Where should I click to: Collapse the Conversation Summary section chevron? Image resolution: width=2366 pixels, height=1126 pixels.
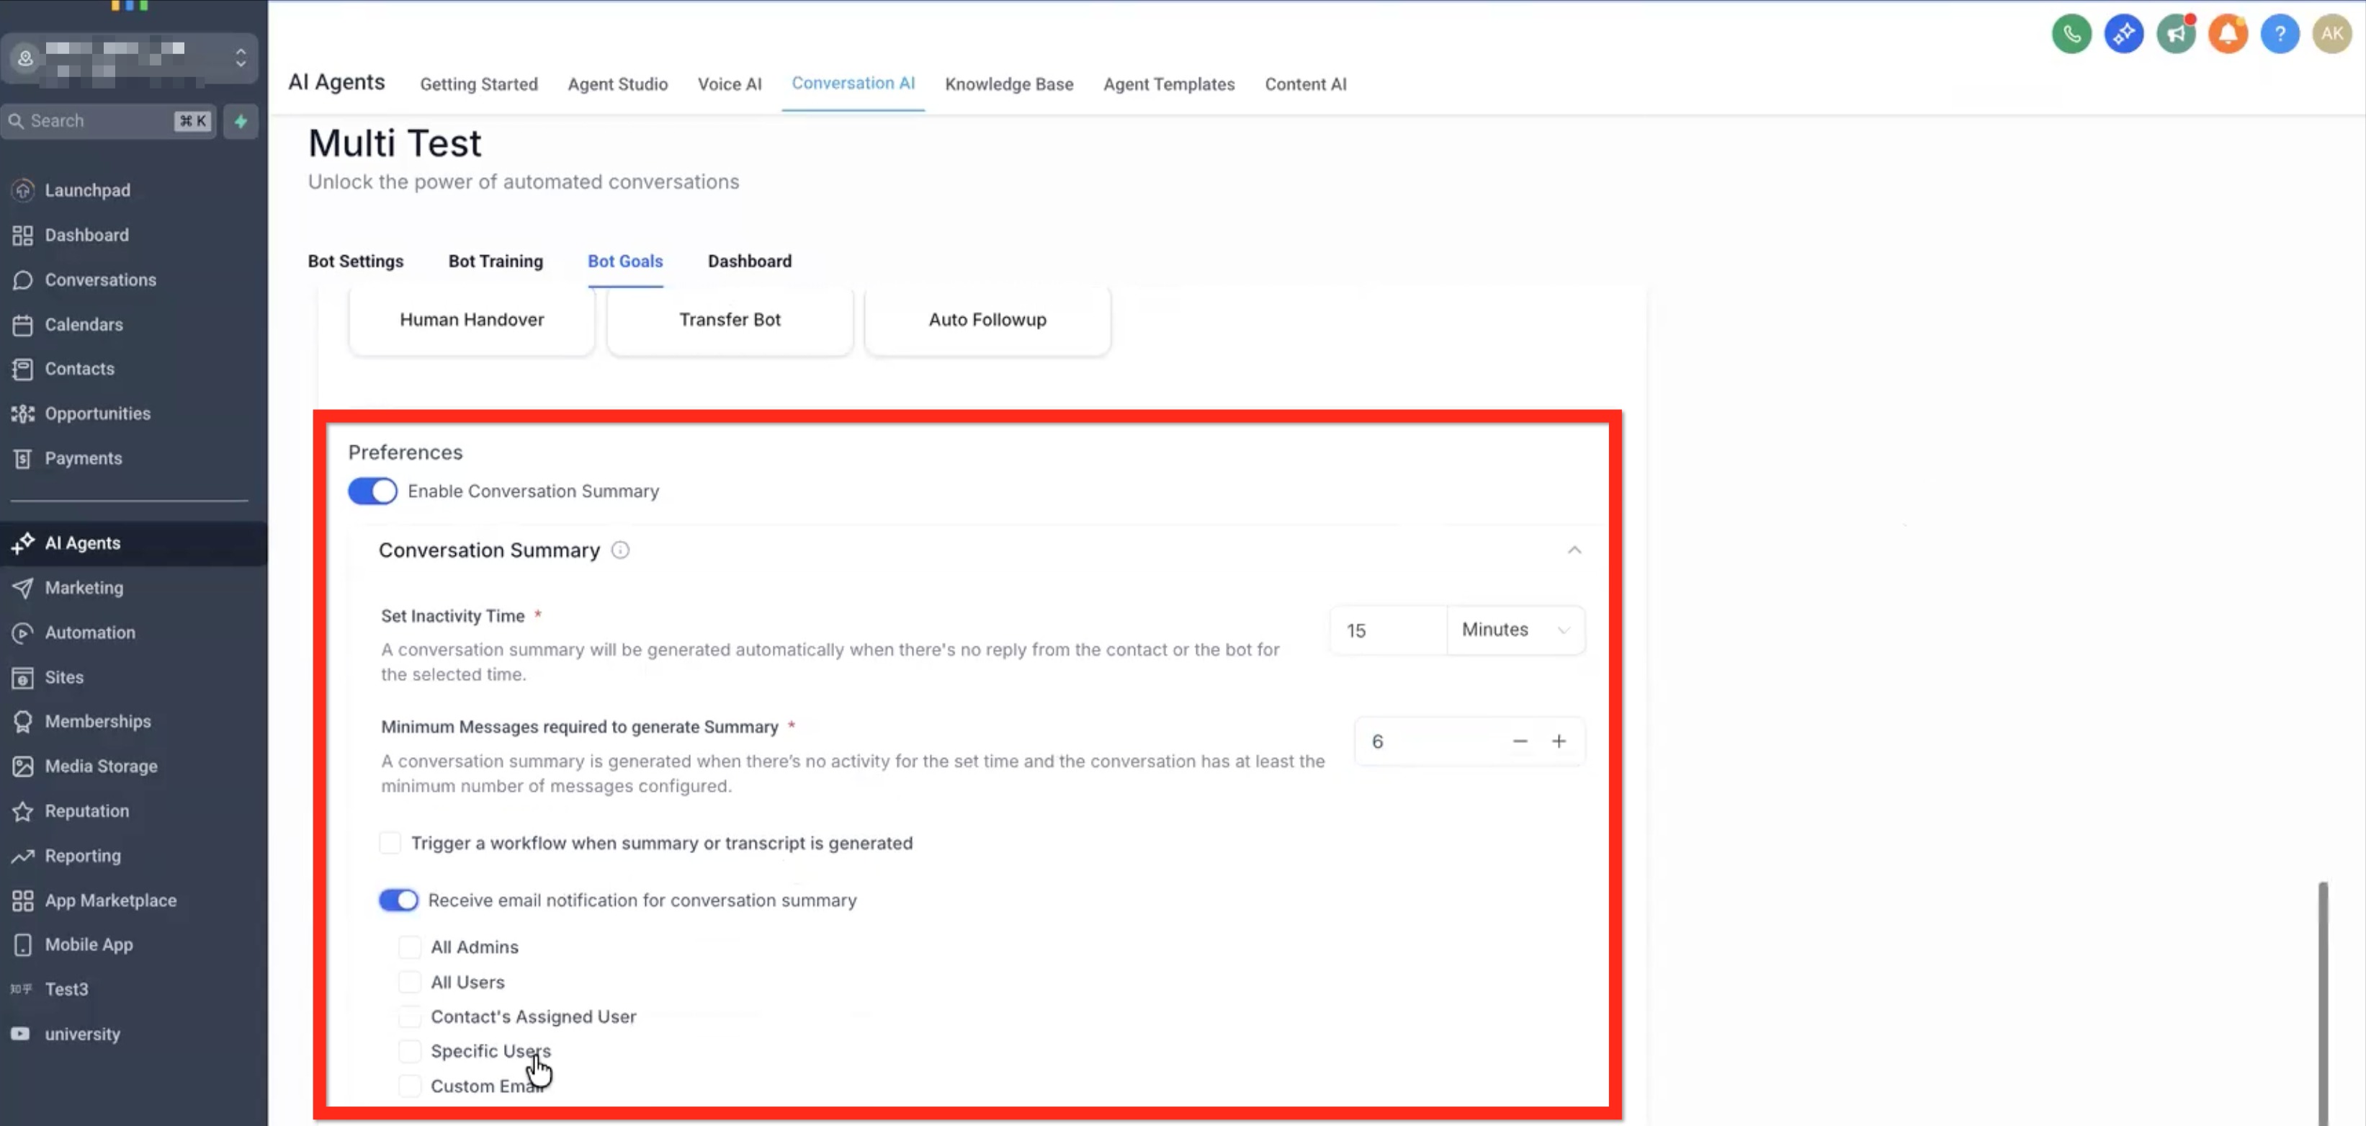[1574, 550]
